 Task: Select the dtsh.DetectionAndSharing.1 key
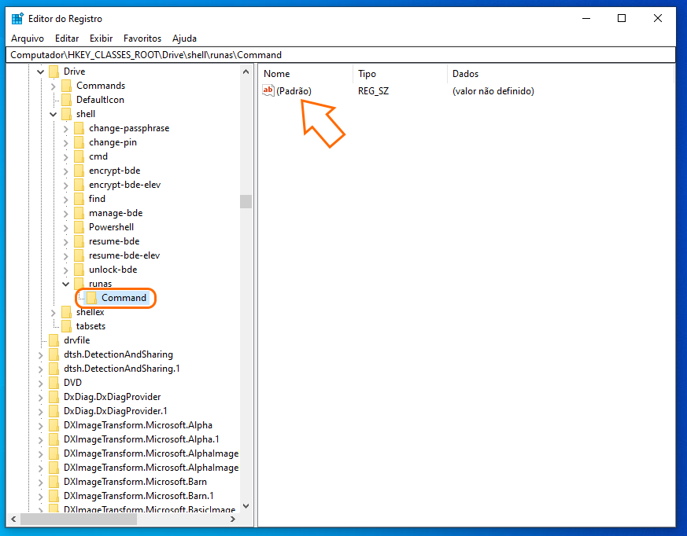122,369
